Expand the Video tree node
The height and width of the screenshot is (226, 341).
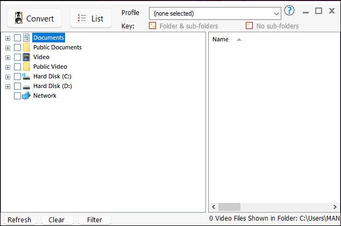(x=8, y=57)
